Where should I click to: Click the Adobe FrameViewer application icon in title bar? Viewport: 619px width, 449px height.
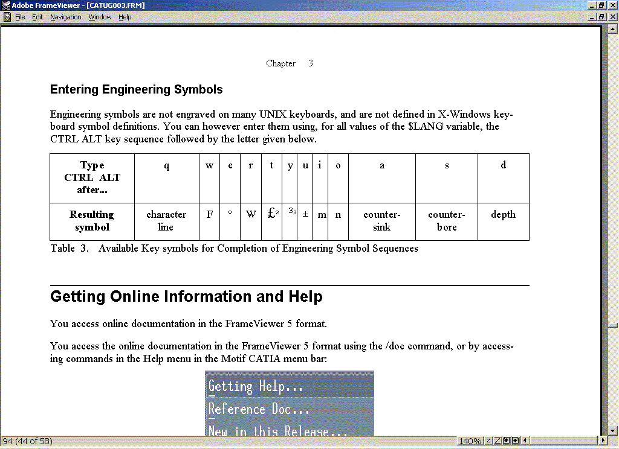pos(5,5)
